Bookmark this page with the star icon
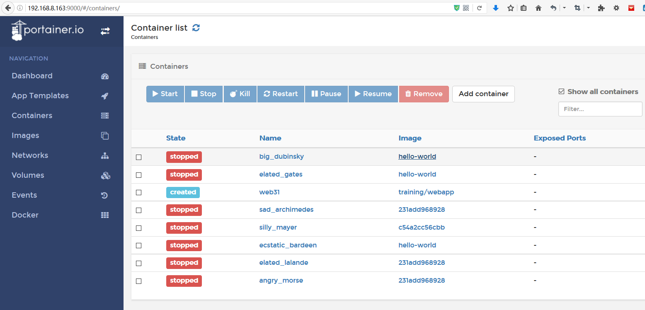645x310 pixels. point(511,8)
